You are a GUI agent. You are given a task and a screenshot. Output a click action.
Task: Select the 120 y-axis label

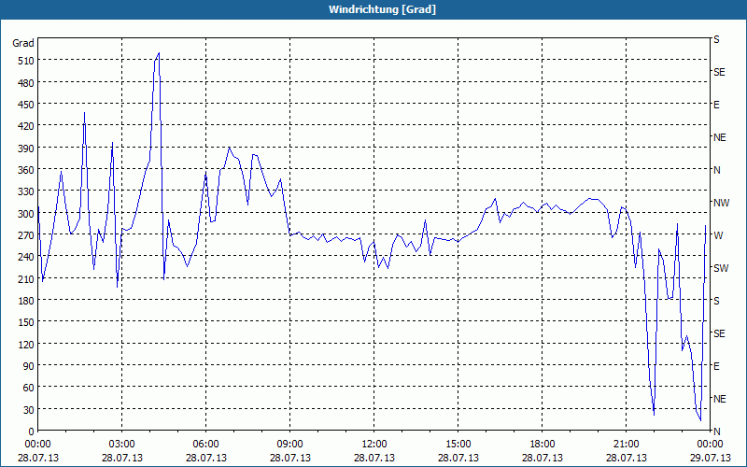(26, 345)
